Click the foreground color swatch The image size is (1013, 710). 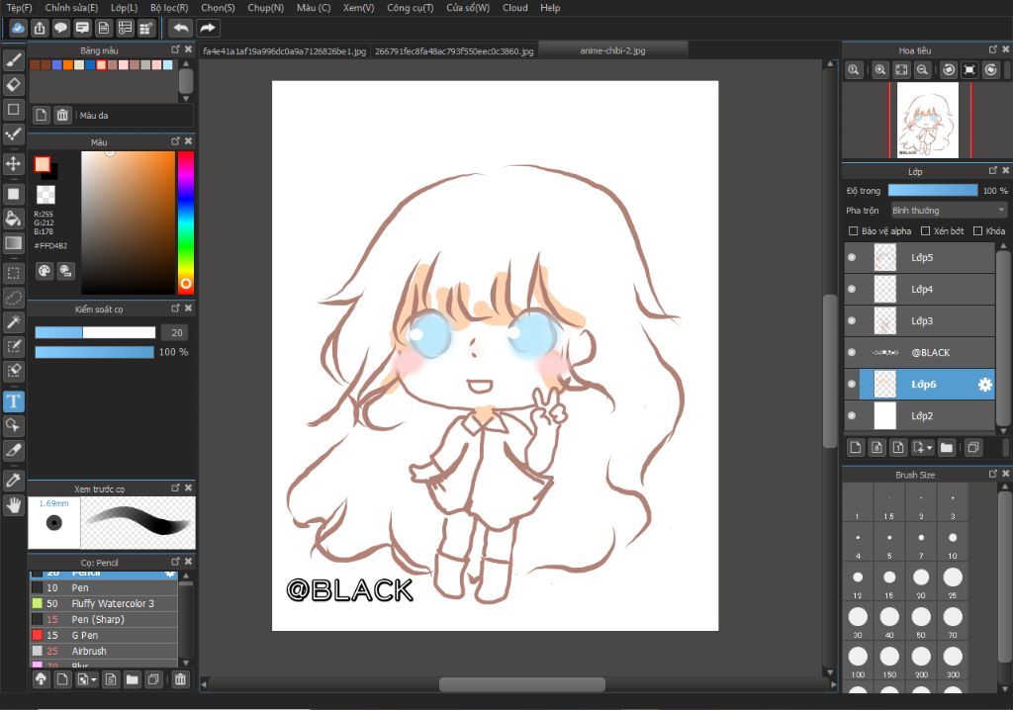tap(42, 164)
